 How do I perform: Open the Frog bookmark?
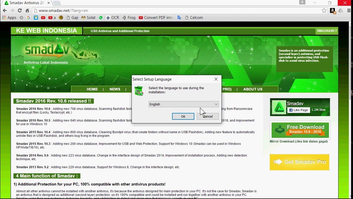129,17
